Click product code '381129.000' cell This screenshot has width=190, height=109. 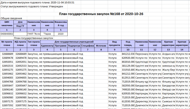pos(128,66)
